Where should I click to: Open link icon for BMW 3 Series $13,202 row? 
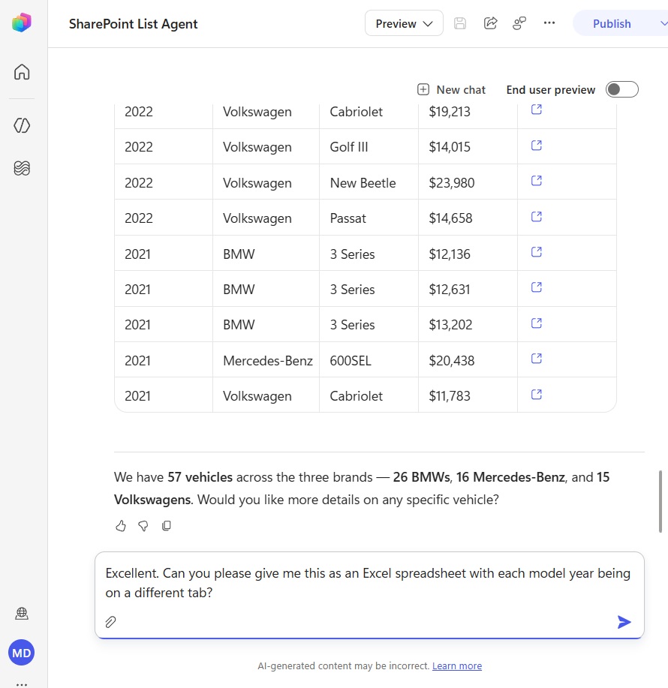[x=537, y=323]
